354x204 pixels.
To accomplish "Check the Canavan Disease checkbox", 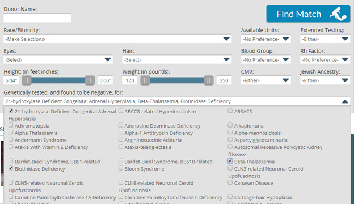I will pyautogui.click(x=230, y=182).
